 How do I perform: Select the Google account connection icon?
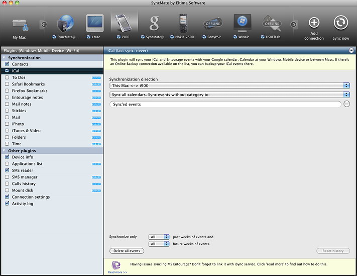154,23
